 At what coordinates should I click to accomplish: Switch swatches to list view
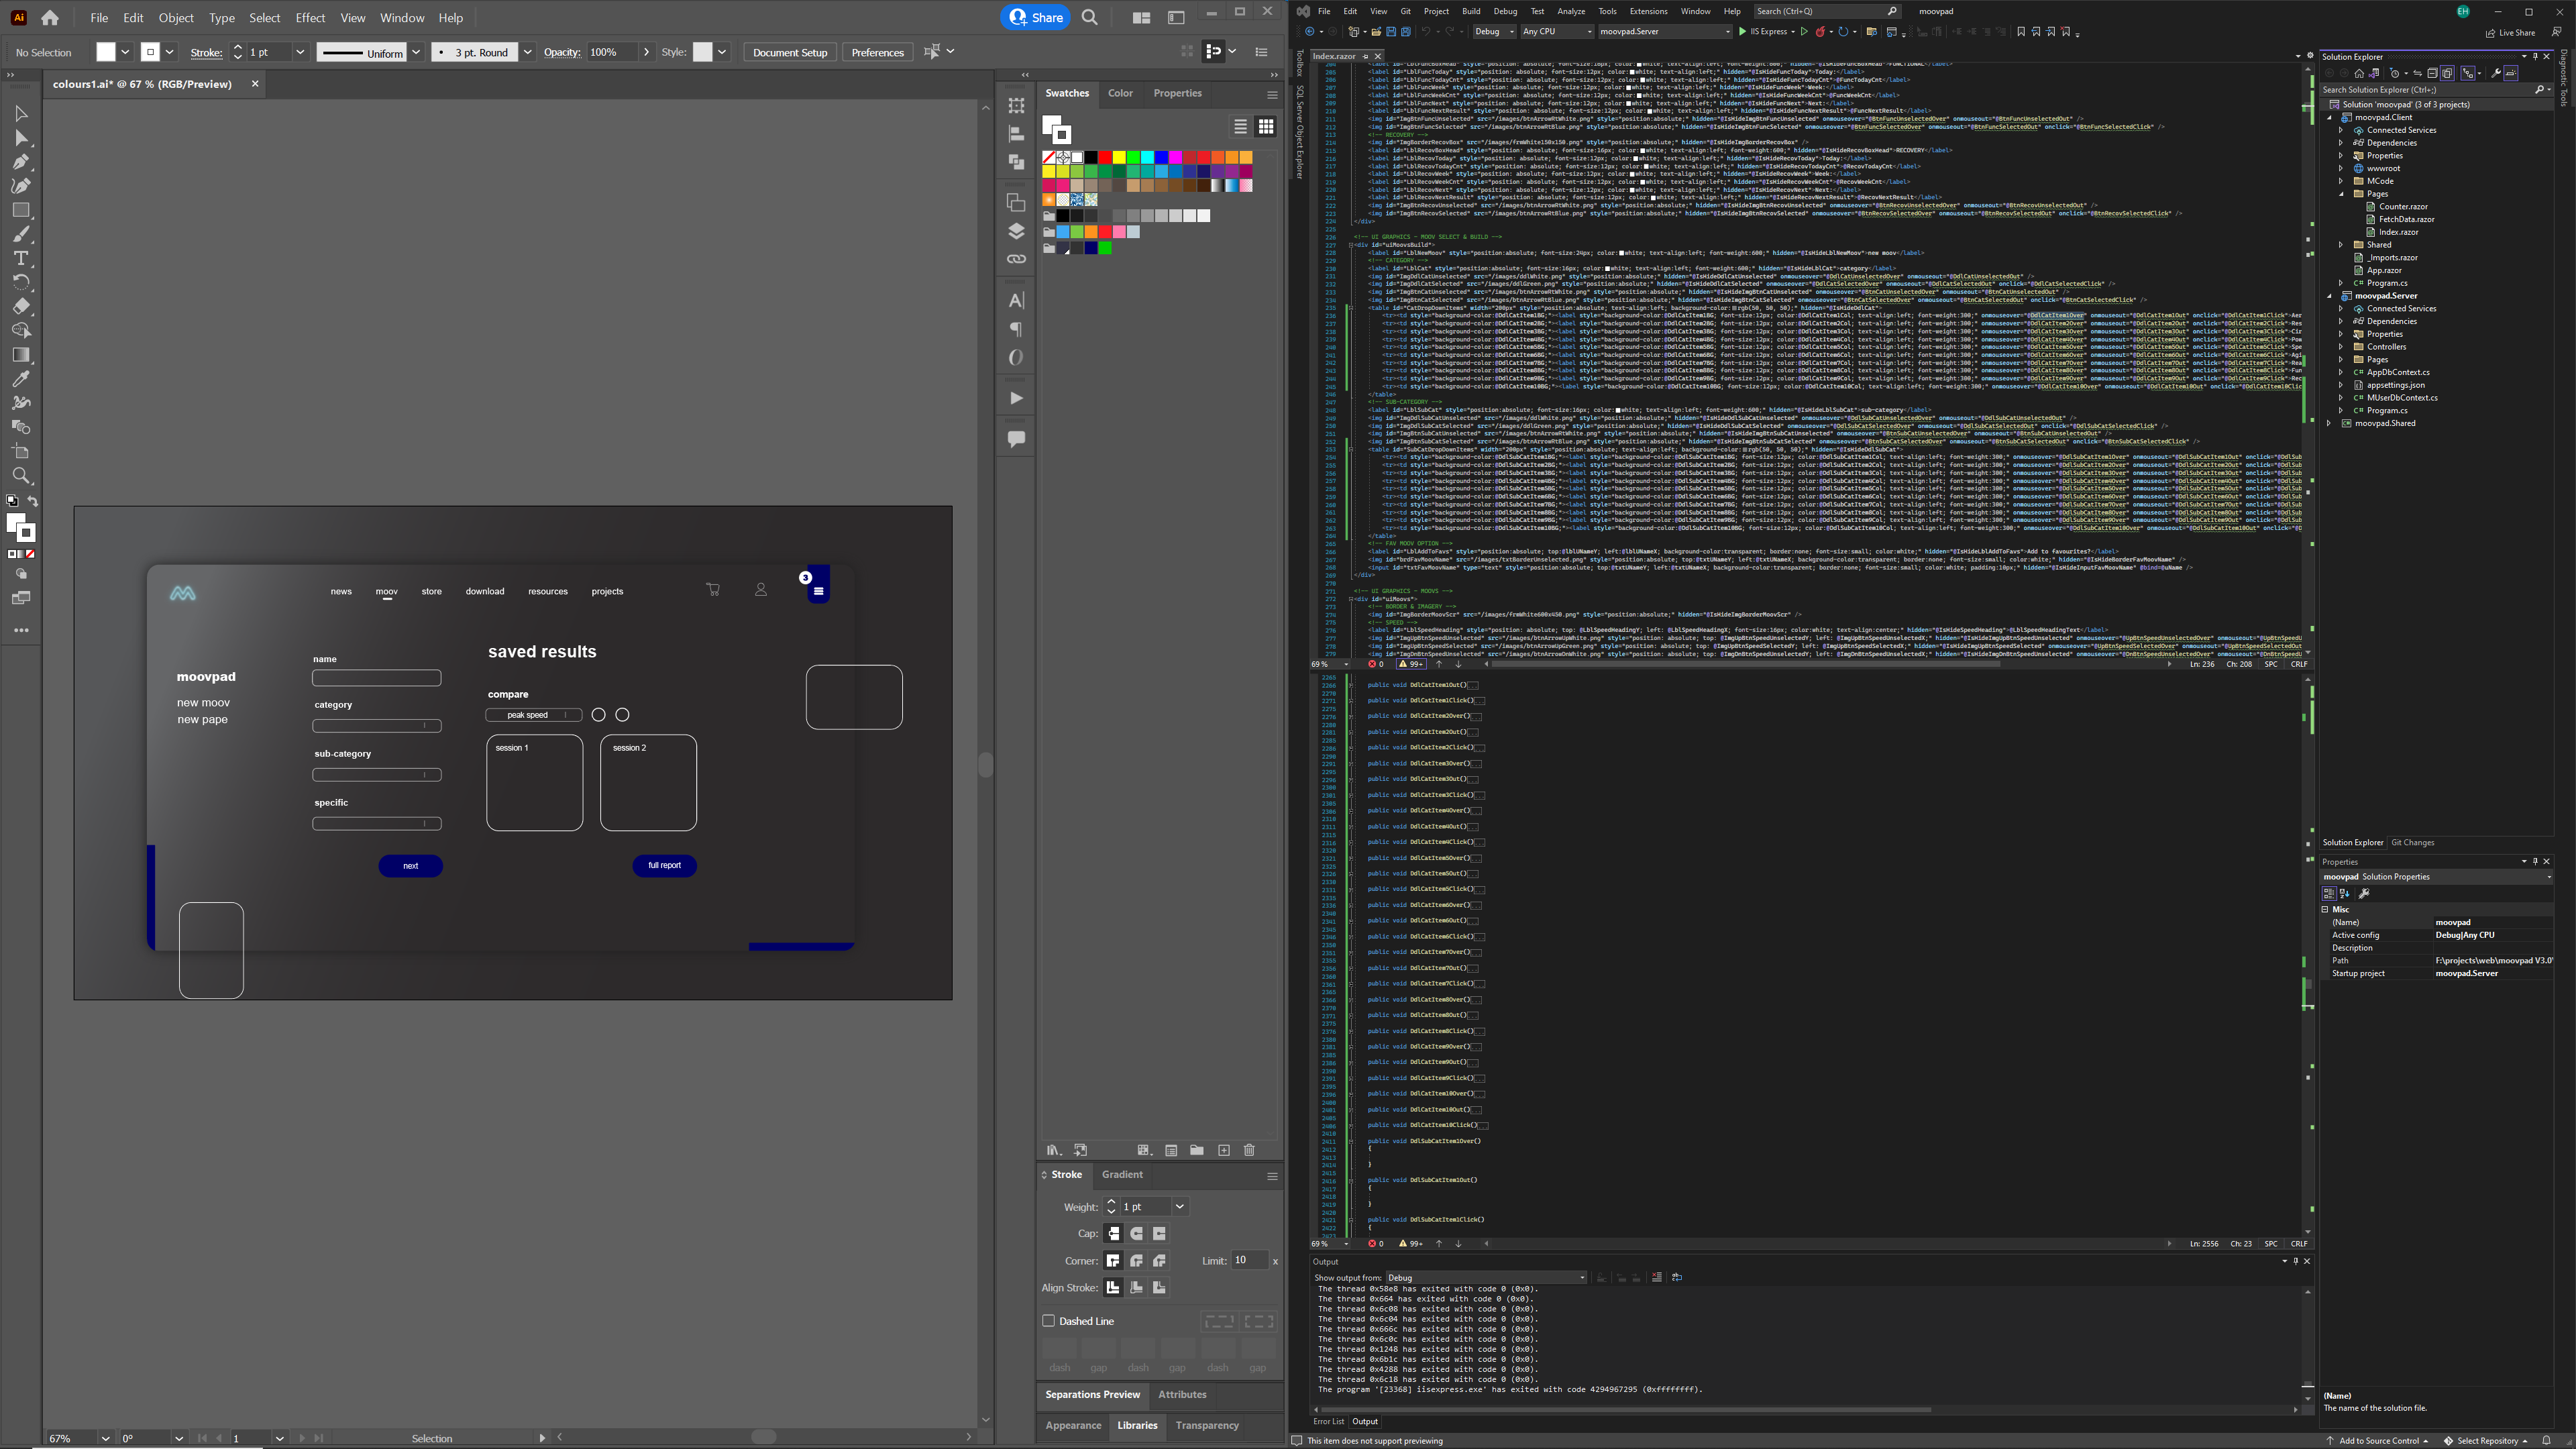(x=1240, y=126)
